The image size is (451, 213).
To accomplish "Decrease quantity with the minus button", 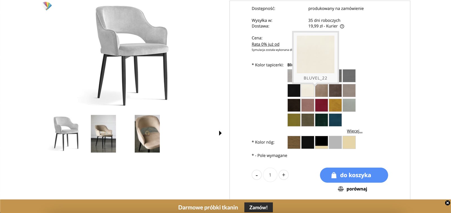I will 257,175.
